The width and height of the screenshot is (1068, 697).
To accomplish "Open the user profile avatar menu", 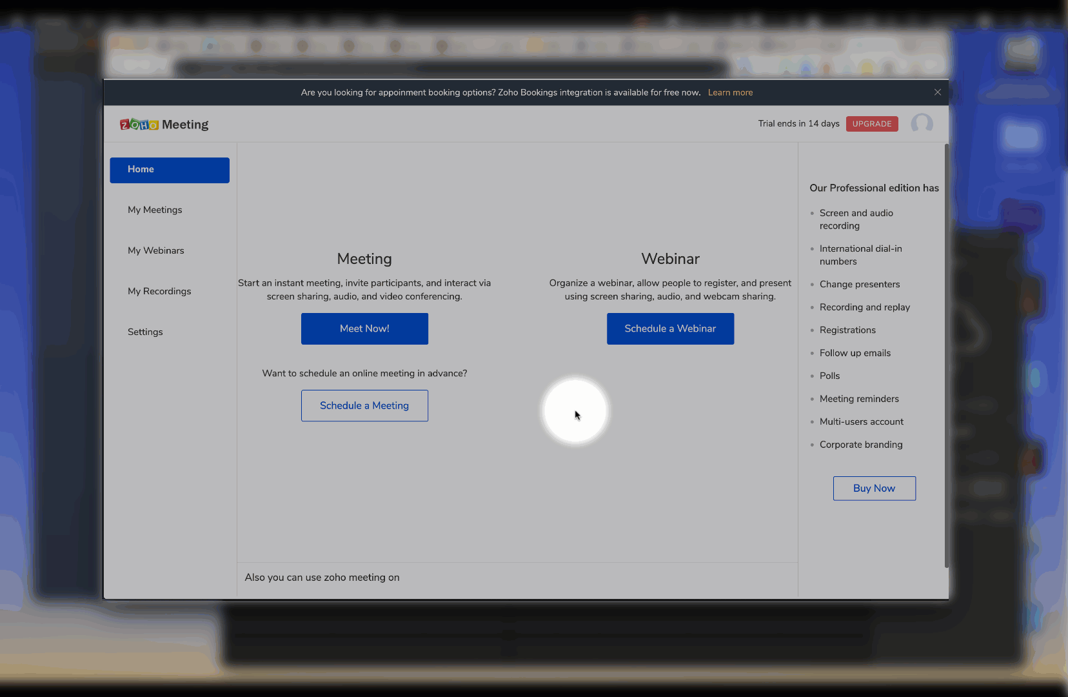I will coord(922,123).
